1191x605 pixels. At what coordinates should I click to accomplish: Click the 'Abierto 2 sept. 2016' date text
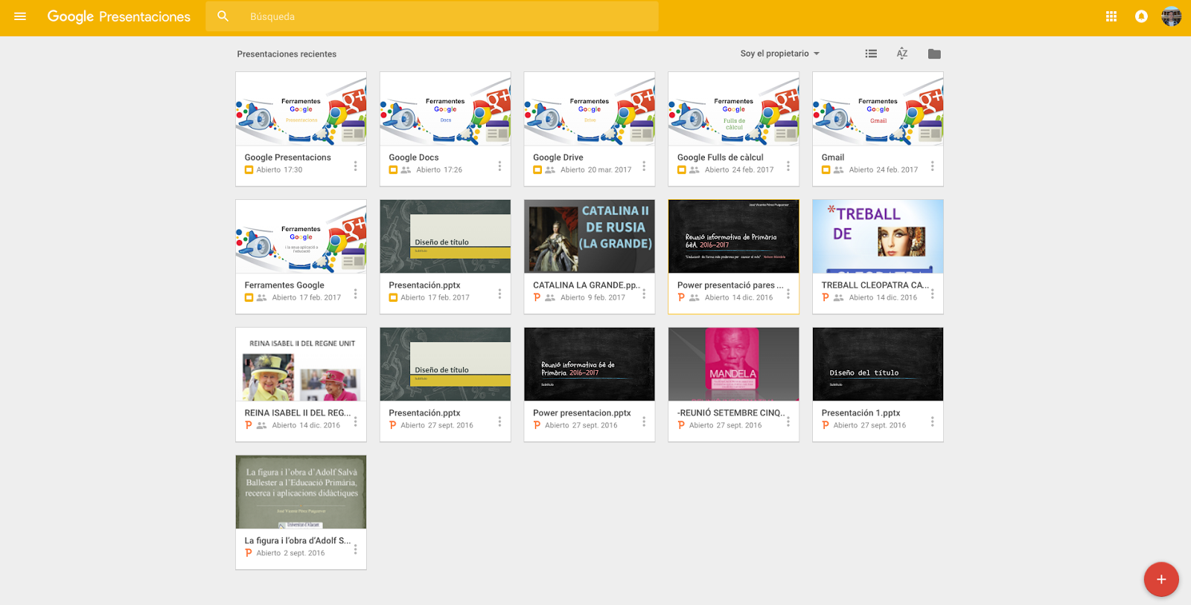[x=290, y=554]
